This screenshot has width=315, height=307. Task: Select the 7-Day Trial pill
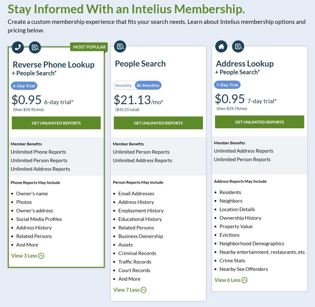227,85
